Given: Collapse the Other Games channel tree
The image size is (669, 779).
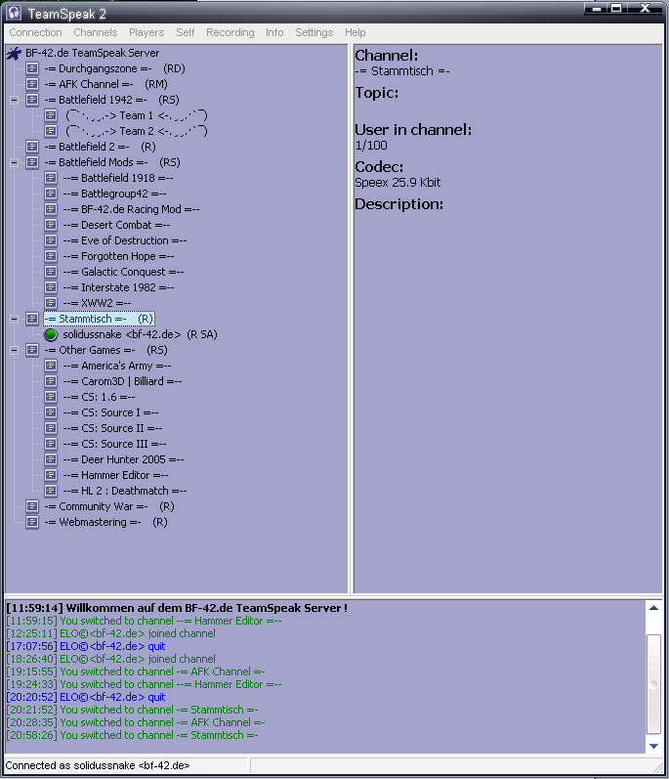Looking at the screenshot, I should tap(15, 350).
